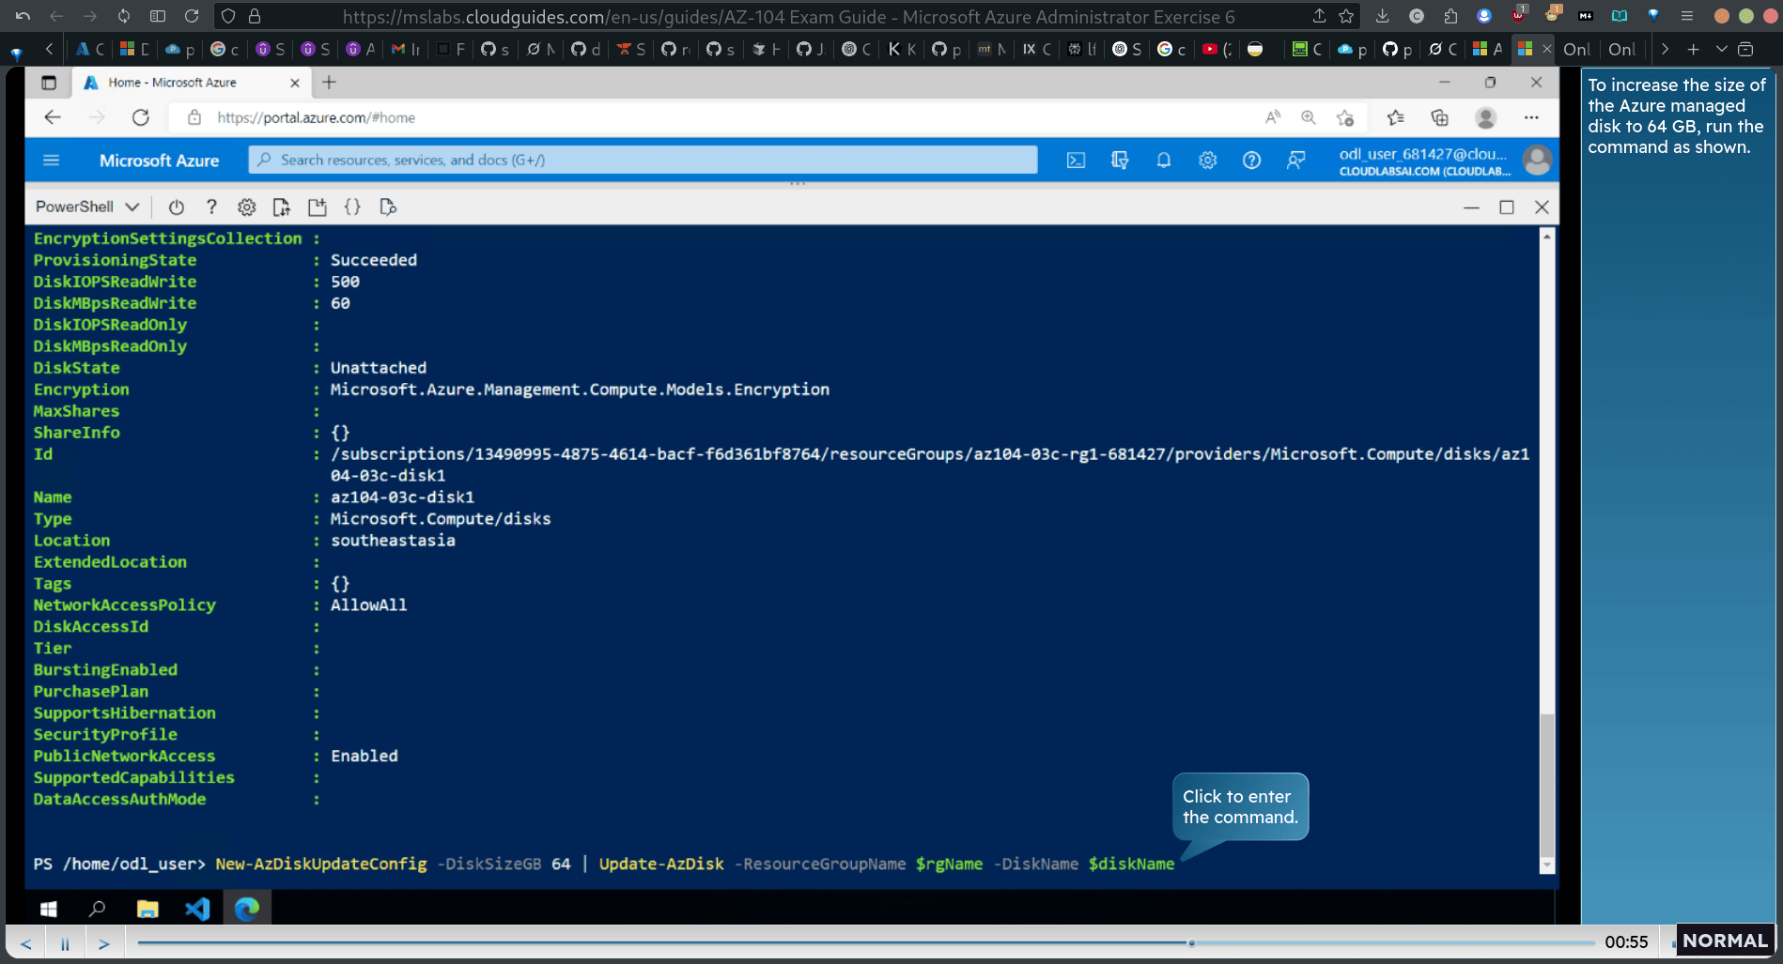Image resolution: width=1783 pixels, height=964 pixels.
Task: Open Edge Collections icon
Action: [1439, 117]
